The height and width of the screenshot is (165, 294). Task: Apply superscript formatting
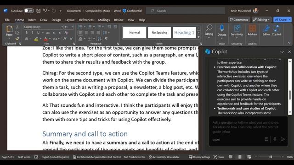click(60, 33)
